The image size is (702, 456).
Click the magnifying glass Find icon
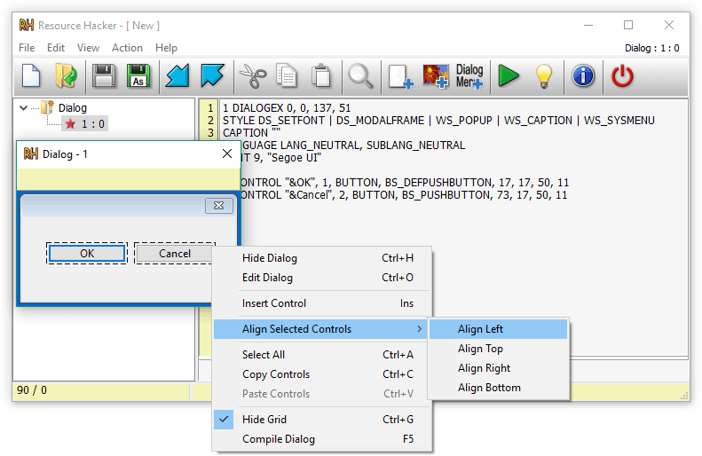360,76
